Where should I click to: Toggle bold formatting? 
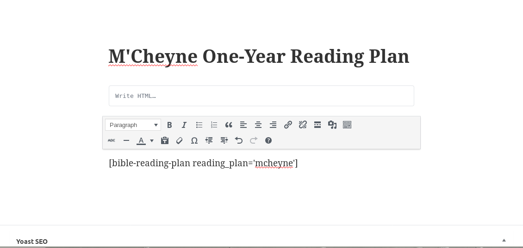tap(169, 125)
